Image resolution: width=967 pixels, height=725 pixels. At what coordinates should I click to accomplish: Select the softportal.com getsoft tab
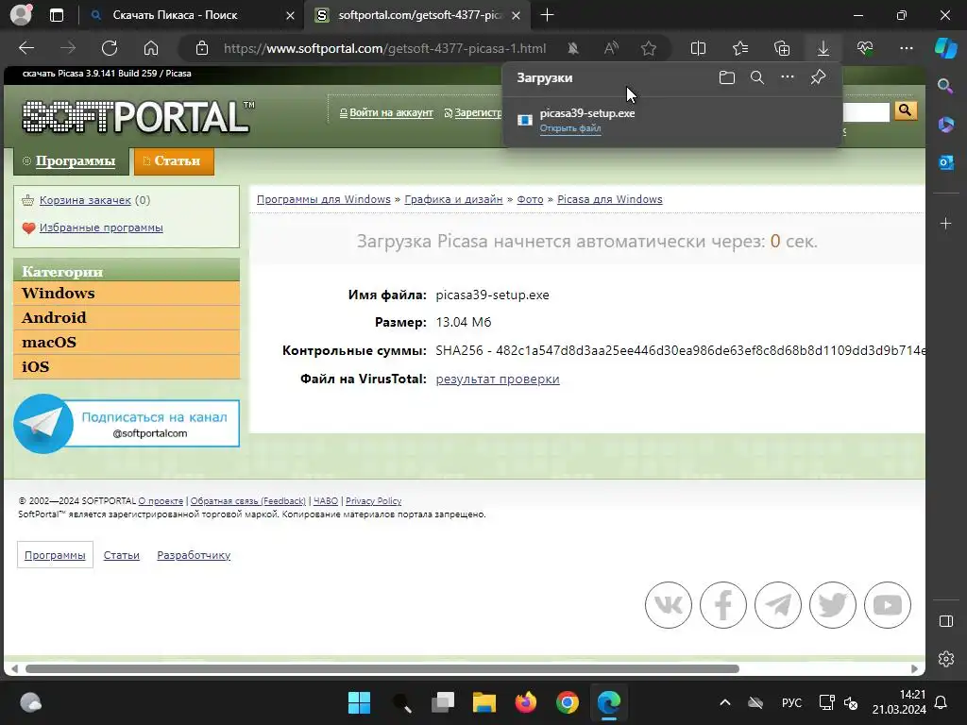point(419,15)
